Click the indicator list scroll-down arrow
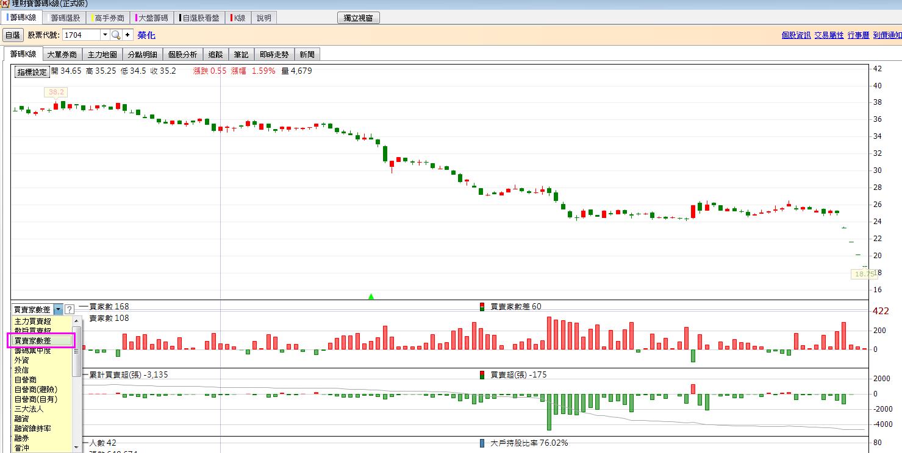Viewport: 902px width, 453px height. coord(77,448)
